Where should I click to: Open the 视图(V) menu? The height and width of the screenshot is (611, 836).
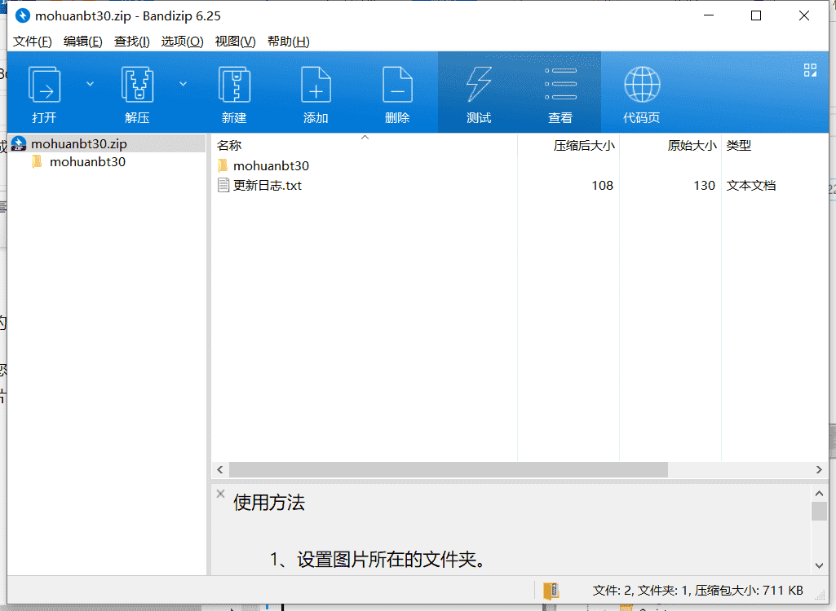(235, 42)
